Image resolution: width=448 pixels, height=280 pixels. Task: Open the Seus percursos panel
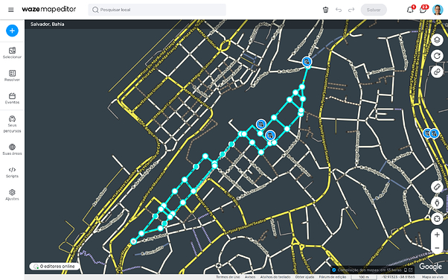(12, 124)
